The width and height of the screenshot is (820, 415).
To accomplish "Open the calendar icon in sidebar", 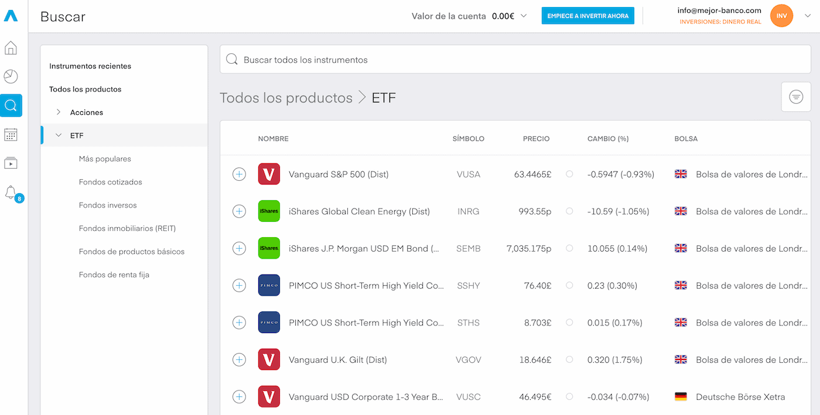I will 11,135.
